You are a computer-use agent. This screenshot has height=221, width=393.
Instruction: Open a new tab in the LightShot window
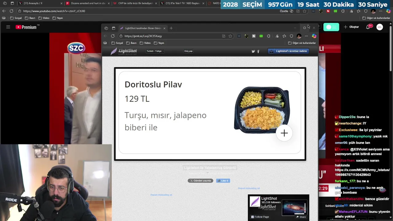171,28
